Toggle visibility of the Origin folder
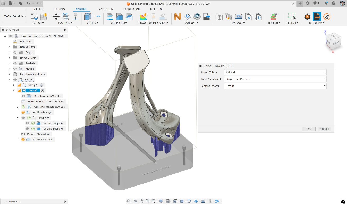The width and height of the screenshot is (347, 205). [x=15, y=52]
